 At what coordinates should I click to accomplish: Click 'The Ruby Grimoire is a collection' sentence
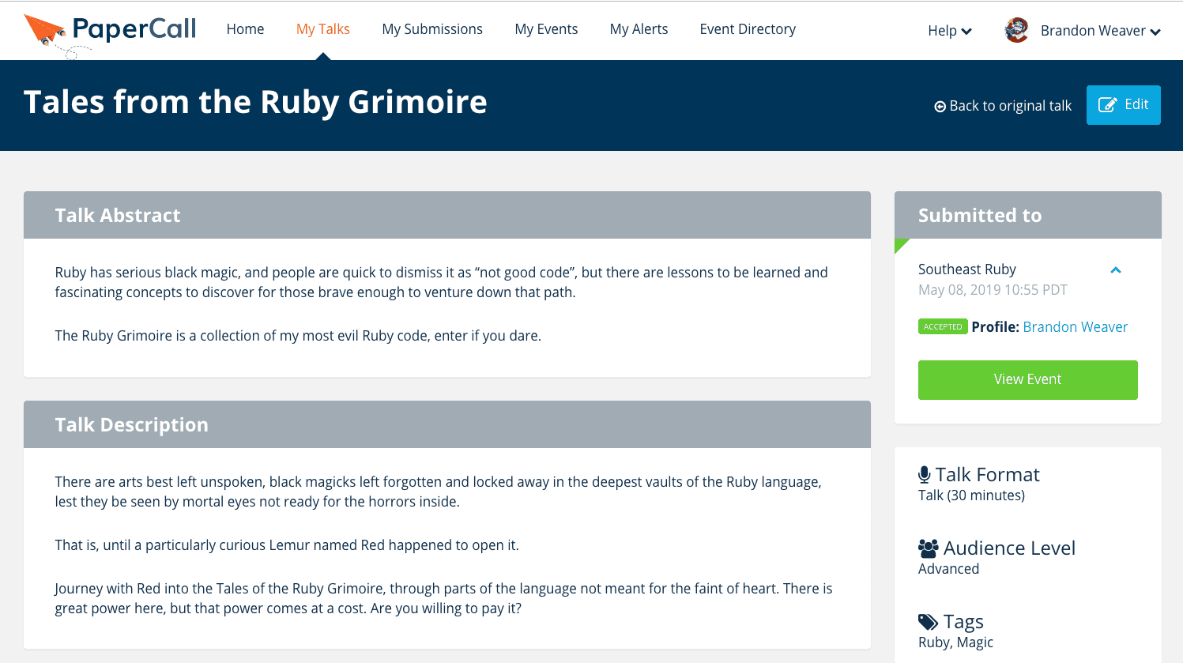tap(298, 336)
